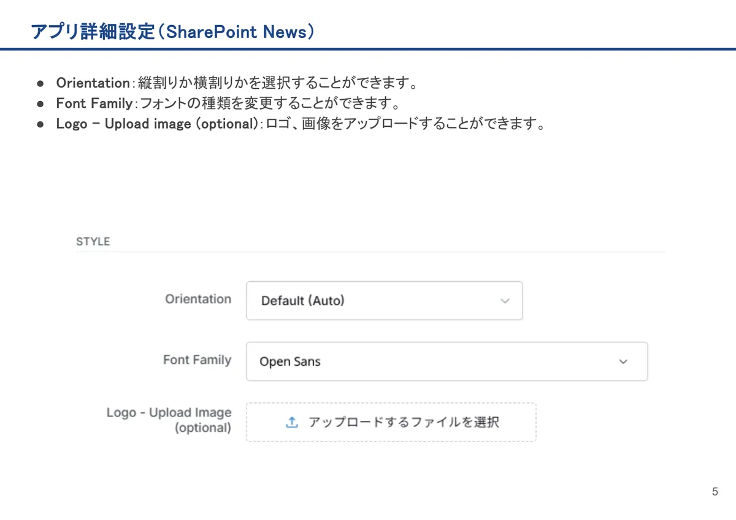The height and width of the screenshot is (520, 736).
Task: Open the Font Family dropdown showing Open Sans
Action: [x=447, y=361]
